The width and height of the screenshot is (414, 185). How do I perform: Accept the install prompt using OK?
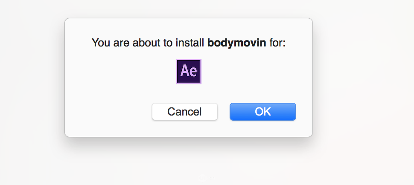(x=262, y=112)
